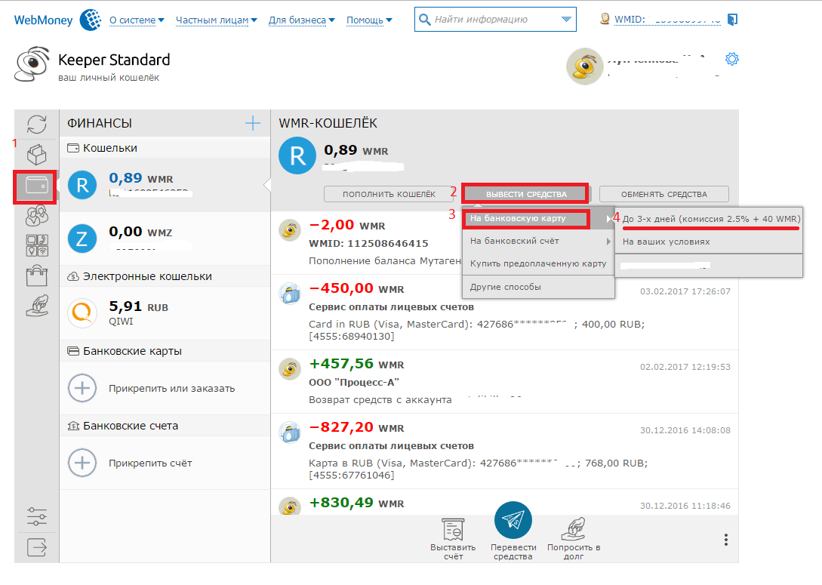822x585 pixels.
Task: Choose На ваших условиях option
Action: [x=709, y=242]
